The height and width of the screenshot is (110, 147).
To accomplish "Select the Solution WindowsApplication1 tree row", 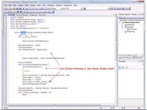I will point(132,20).
